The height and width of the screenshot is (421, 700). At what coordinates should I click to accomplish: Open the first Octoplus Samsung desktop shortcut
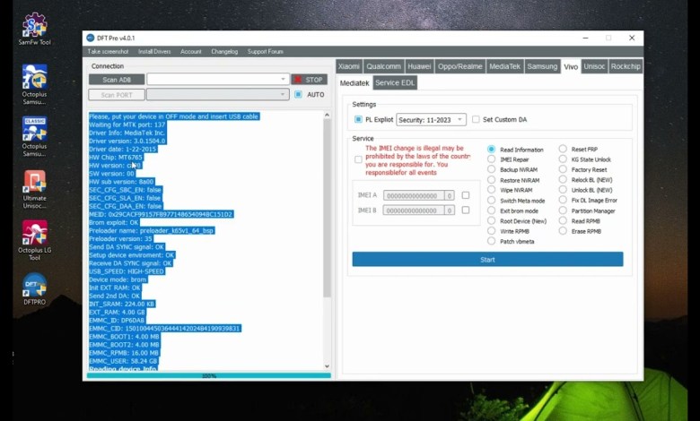coord(34,84)
